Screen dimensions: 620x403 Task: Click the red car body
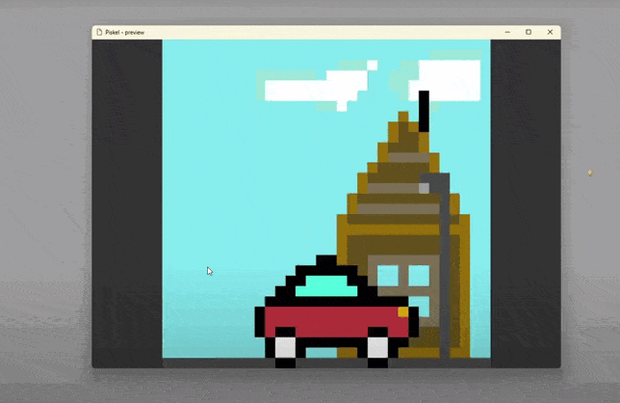327,318
